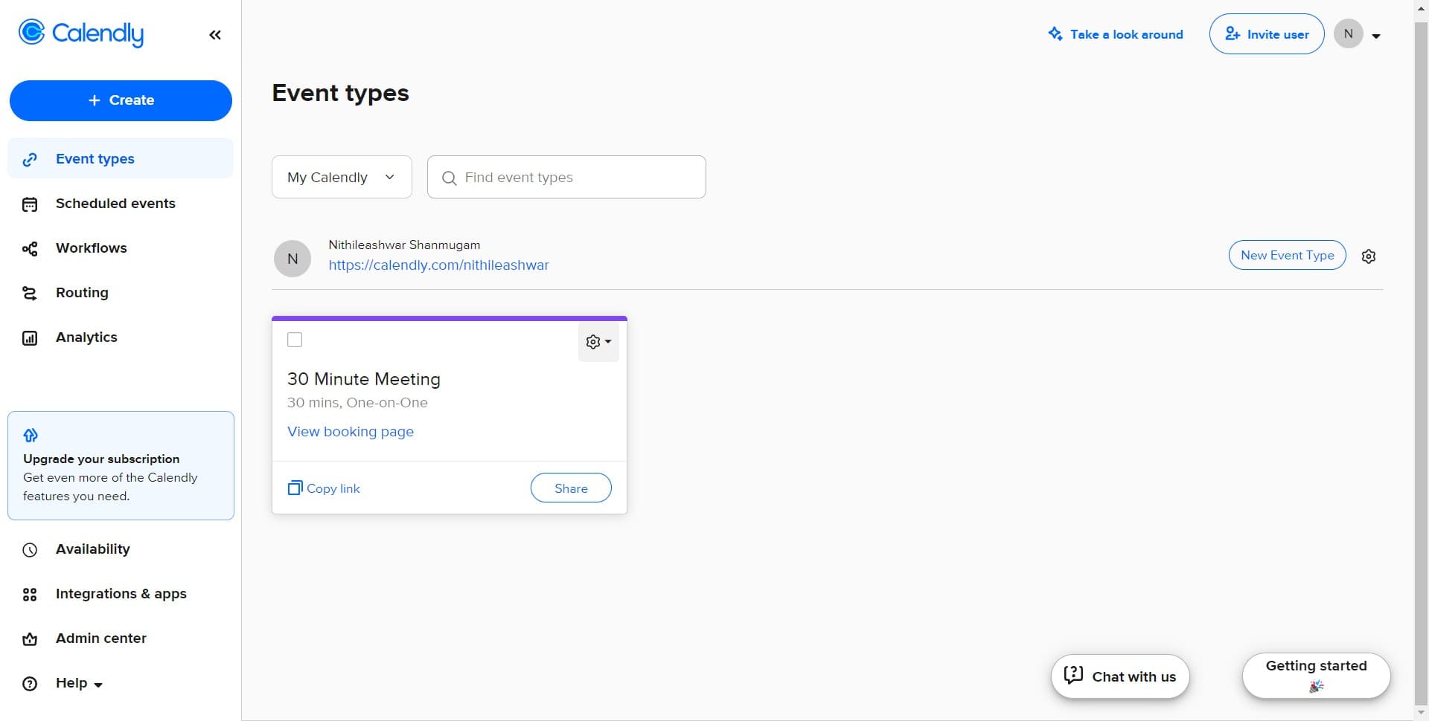The width and height of the screenshot is (1429, 721).
Task: Click the copy icon beside Copy link
Action: pos(295,488)
